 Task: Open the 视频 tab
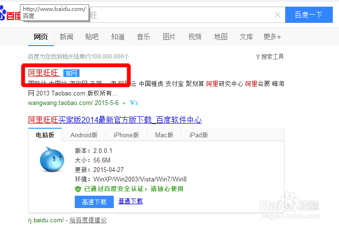click(x=195, y=37)
